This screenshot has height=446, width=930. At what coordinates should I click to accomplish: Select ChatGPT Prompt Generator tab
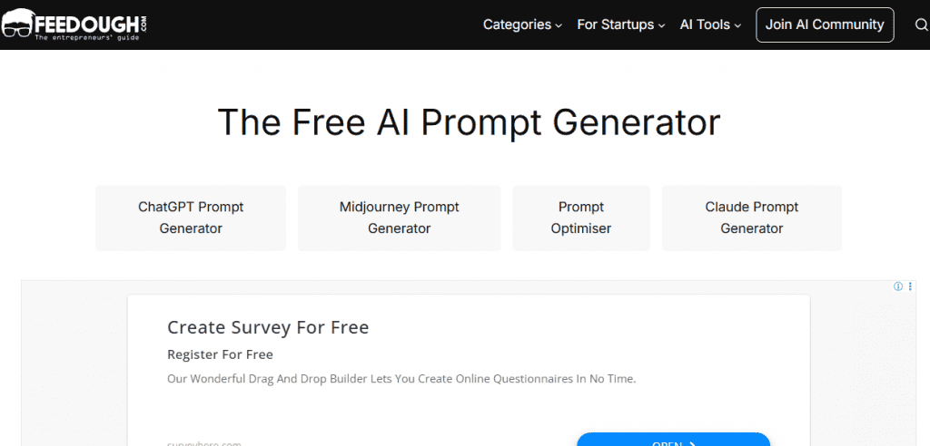pyautogui.click(x=191, y=218)
